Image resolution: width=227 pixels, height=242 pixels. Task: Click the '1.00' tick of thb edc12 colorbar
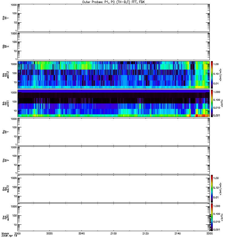pos(216,64)
